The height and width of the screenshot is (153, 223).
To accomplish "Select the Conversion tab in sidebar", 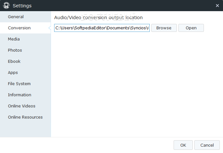I will [x=19, y=28].
